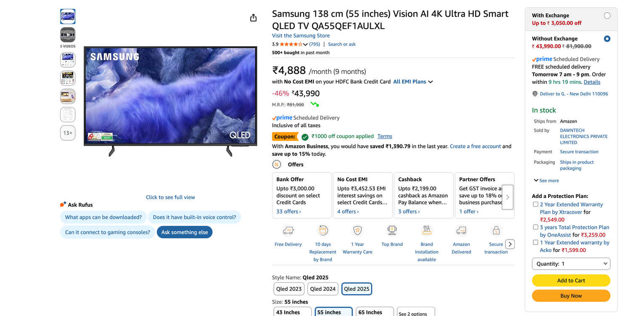This screenshot has width=631, height=316.
Task: Click the 1 Year Warranty Care icon
Action: click(x=358, y=231)
